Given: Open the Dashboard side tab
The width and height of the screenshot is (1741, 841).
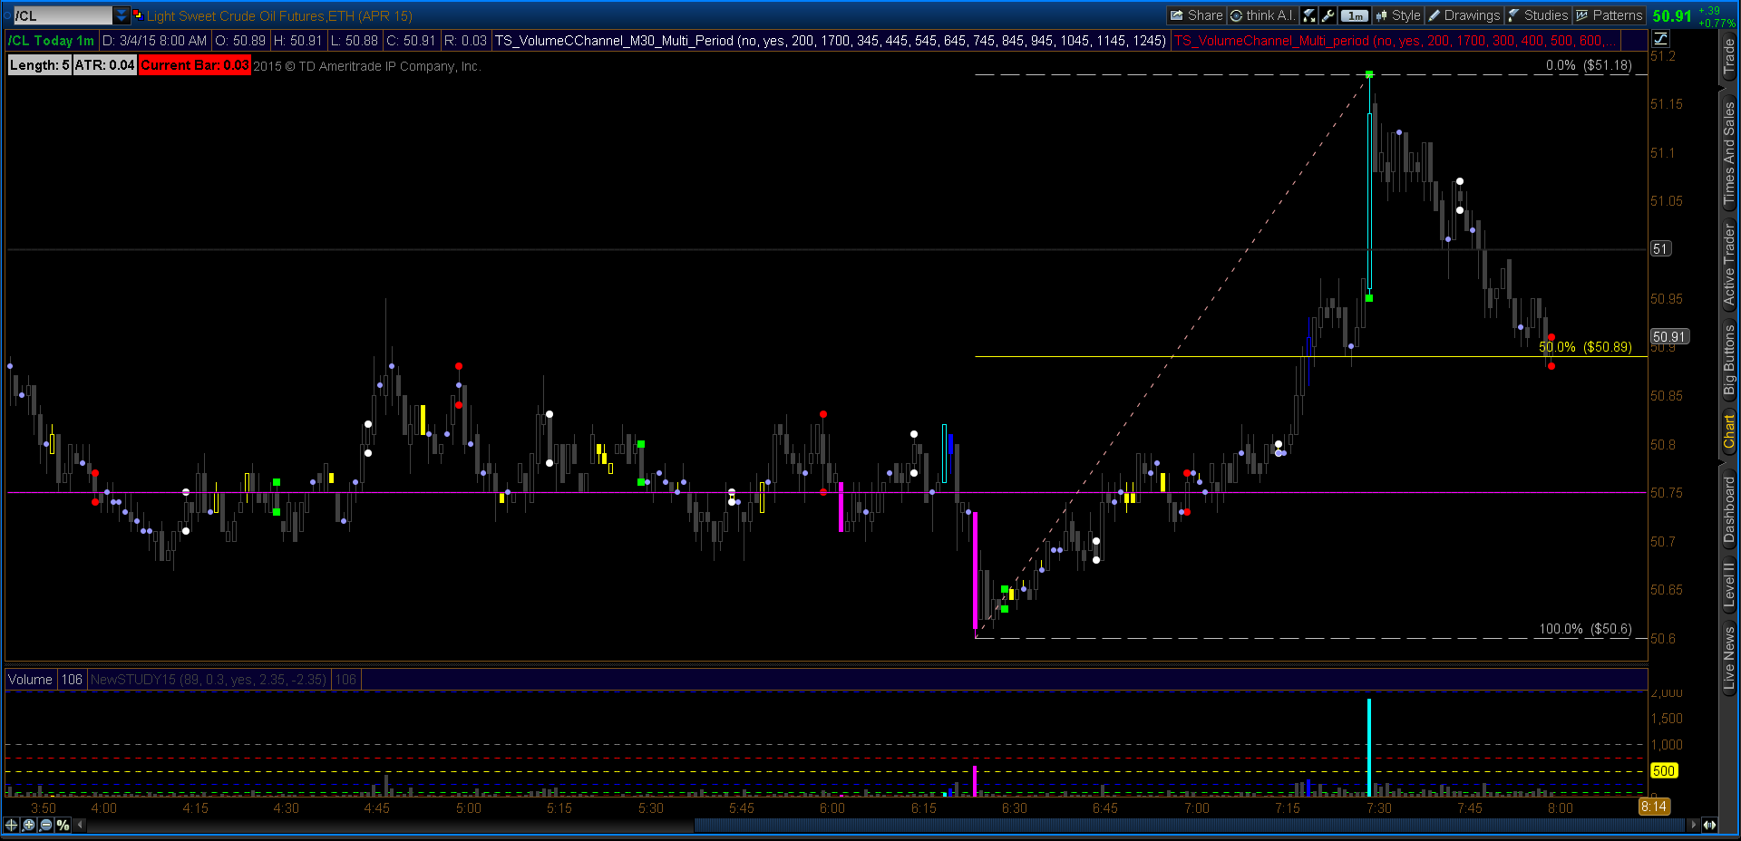Looking at the screenshot, I should (1729, 509).
